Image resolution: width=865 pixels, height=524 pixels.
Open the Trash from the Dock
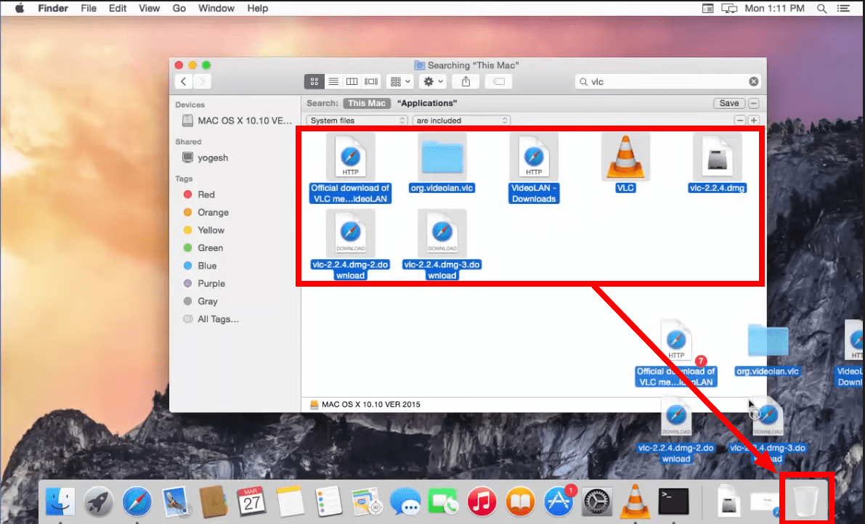click(x=806, y=501)
